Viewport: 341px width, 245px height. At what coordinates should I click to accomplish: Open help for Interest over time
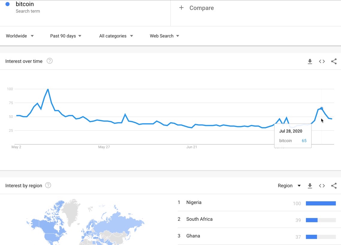click(50, 61)
